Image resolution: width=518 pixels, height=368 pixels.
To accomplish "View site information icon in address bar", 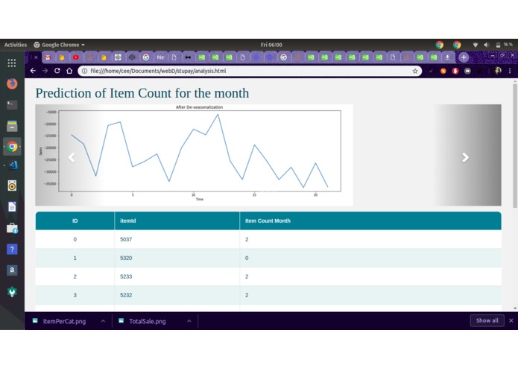I will tap(84, 71).
